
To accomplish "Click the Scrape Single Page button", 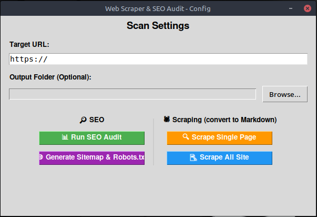I will coord(220,138).
